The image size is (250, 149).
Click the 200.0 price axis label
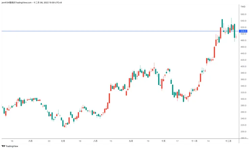pyautogui.click(x=244, y=131)
